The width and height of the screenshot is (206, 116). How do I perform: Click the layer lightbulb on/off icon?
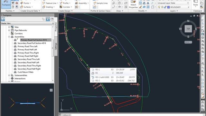[159, 7]
